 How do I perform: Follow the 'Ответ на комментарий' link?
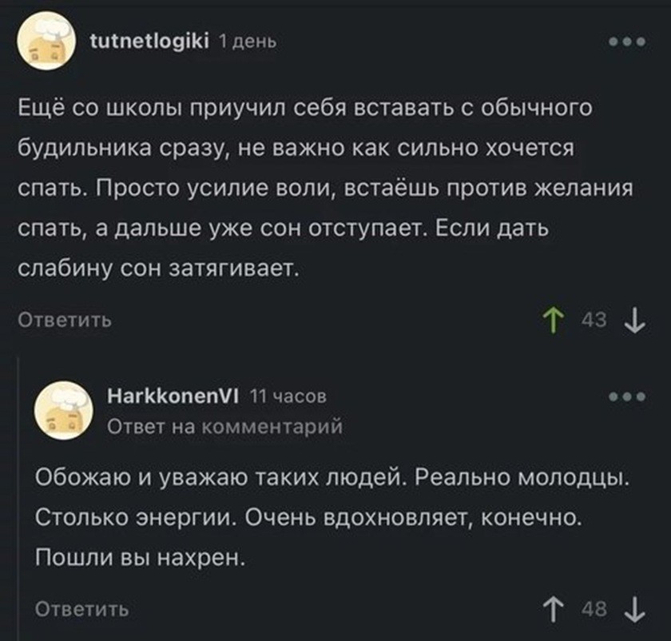coord(225,427)
